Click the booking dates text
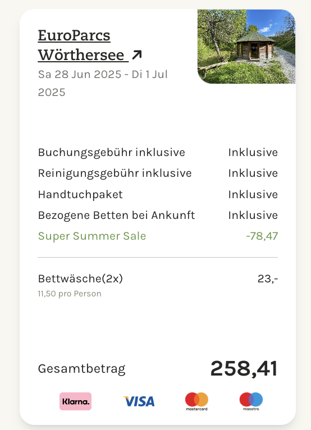Viewport: 311px width, 430px height. (103, 83)
